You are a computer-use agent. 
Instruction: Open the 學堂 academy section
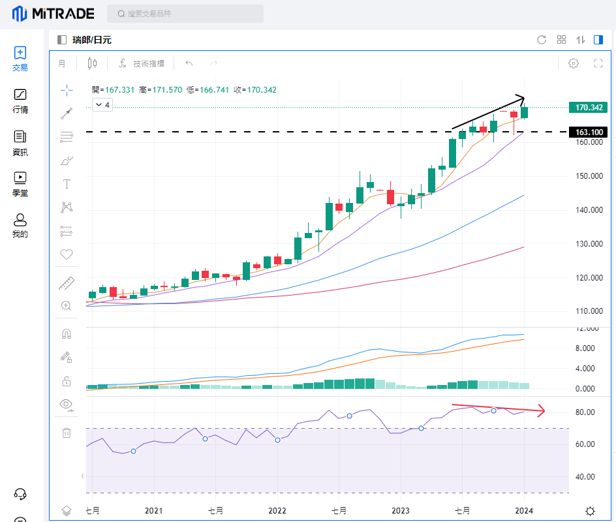(x=20, y=184)
